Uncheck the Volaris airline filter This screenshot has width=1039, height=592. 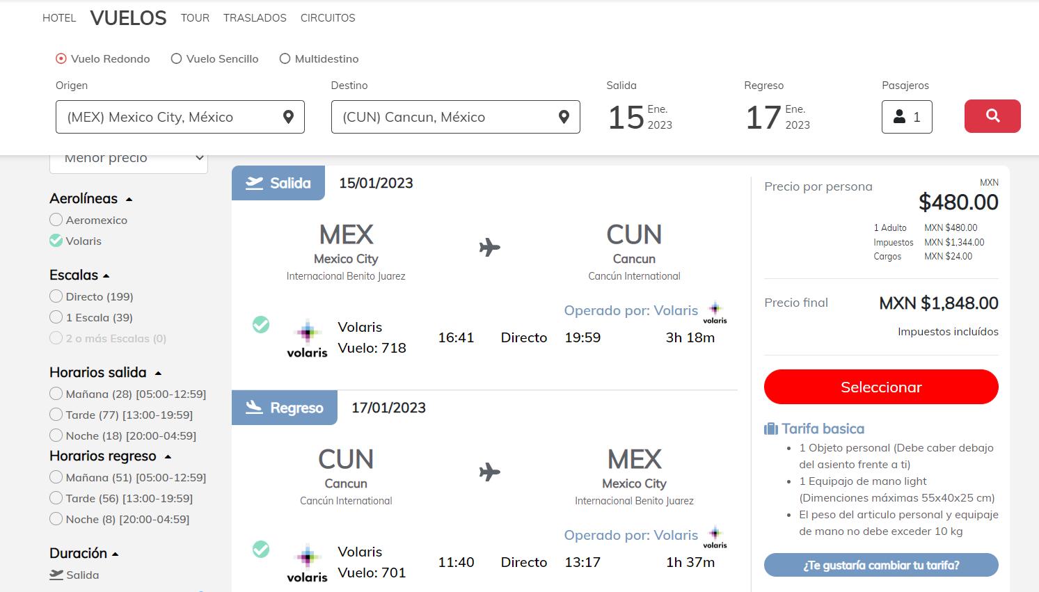(56, 241)
